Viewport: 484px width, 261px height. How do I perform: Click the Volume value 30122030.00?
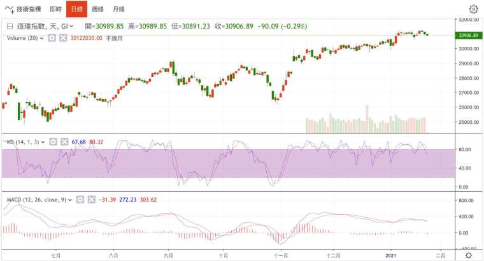86,38
